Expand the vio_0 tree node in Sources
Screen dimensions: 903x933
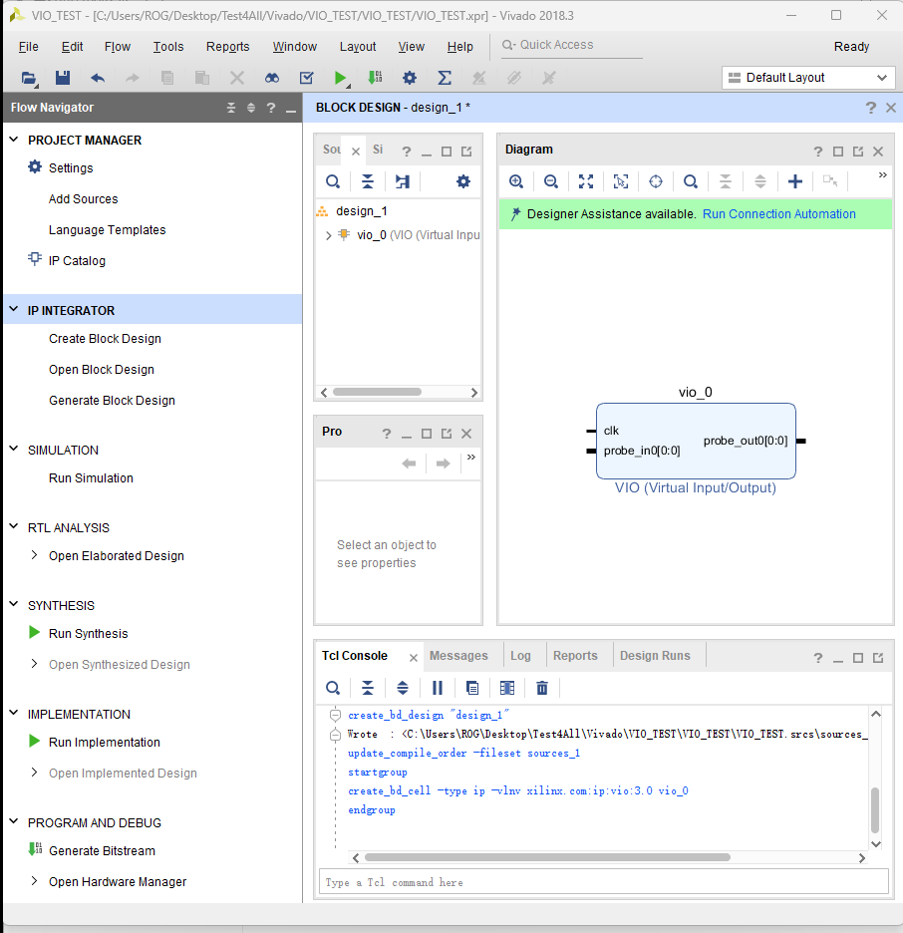328,235
